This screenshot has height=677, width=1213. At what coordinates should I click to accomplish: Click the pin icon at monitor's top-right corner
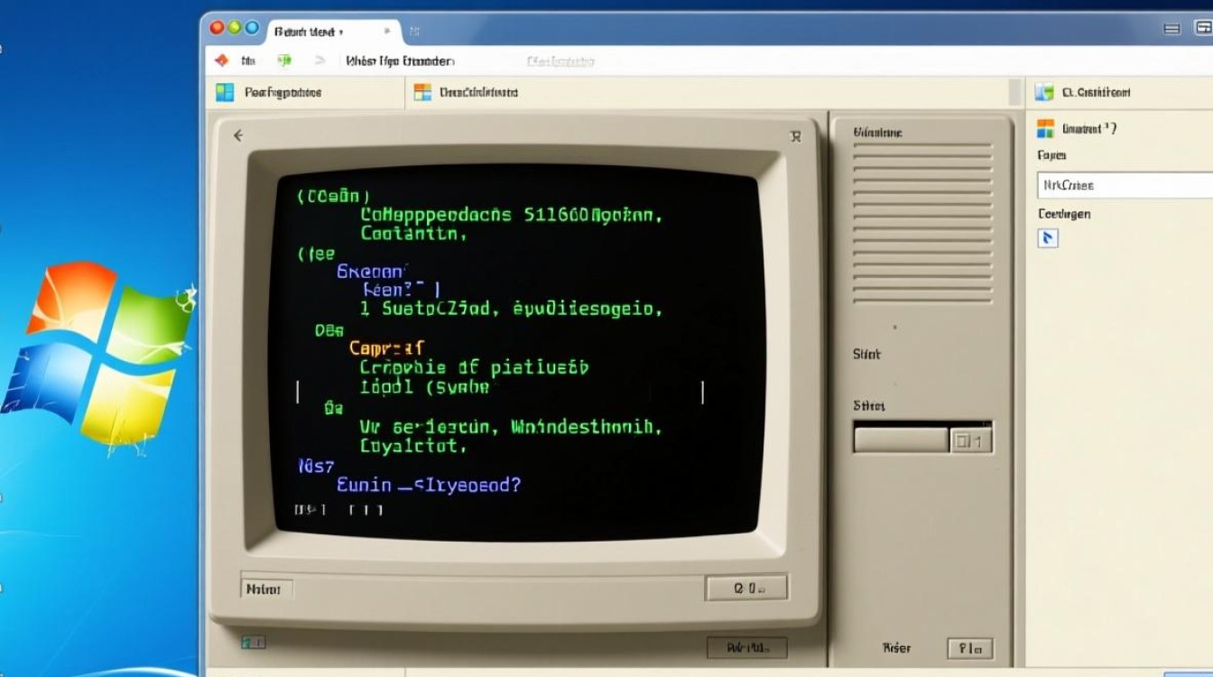coord(795,136)
